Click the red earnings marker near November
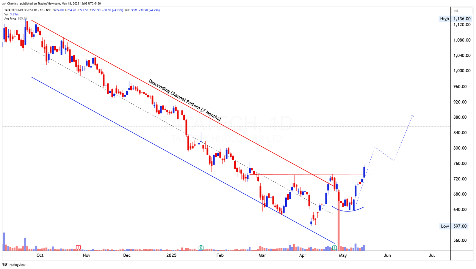This screenshot has width=476, height=269. pos(79,247)
